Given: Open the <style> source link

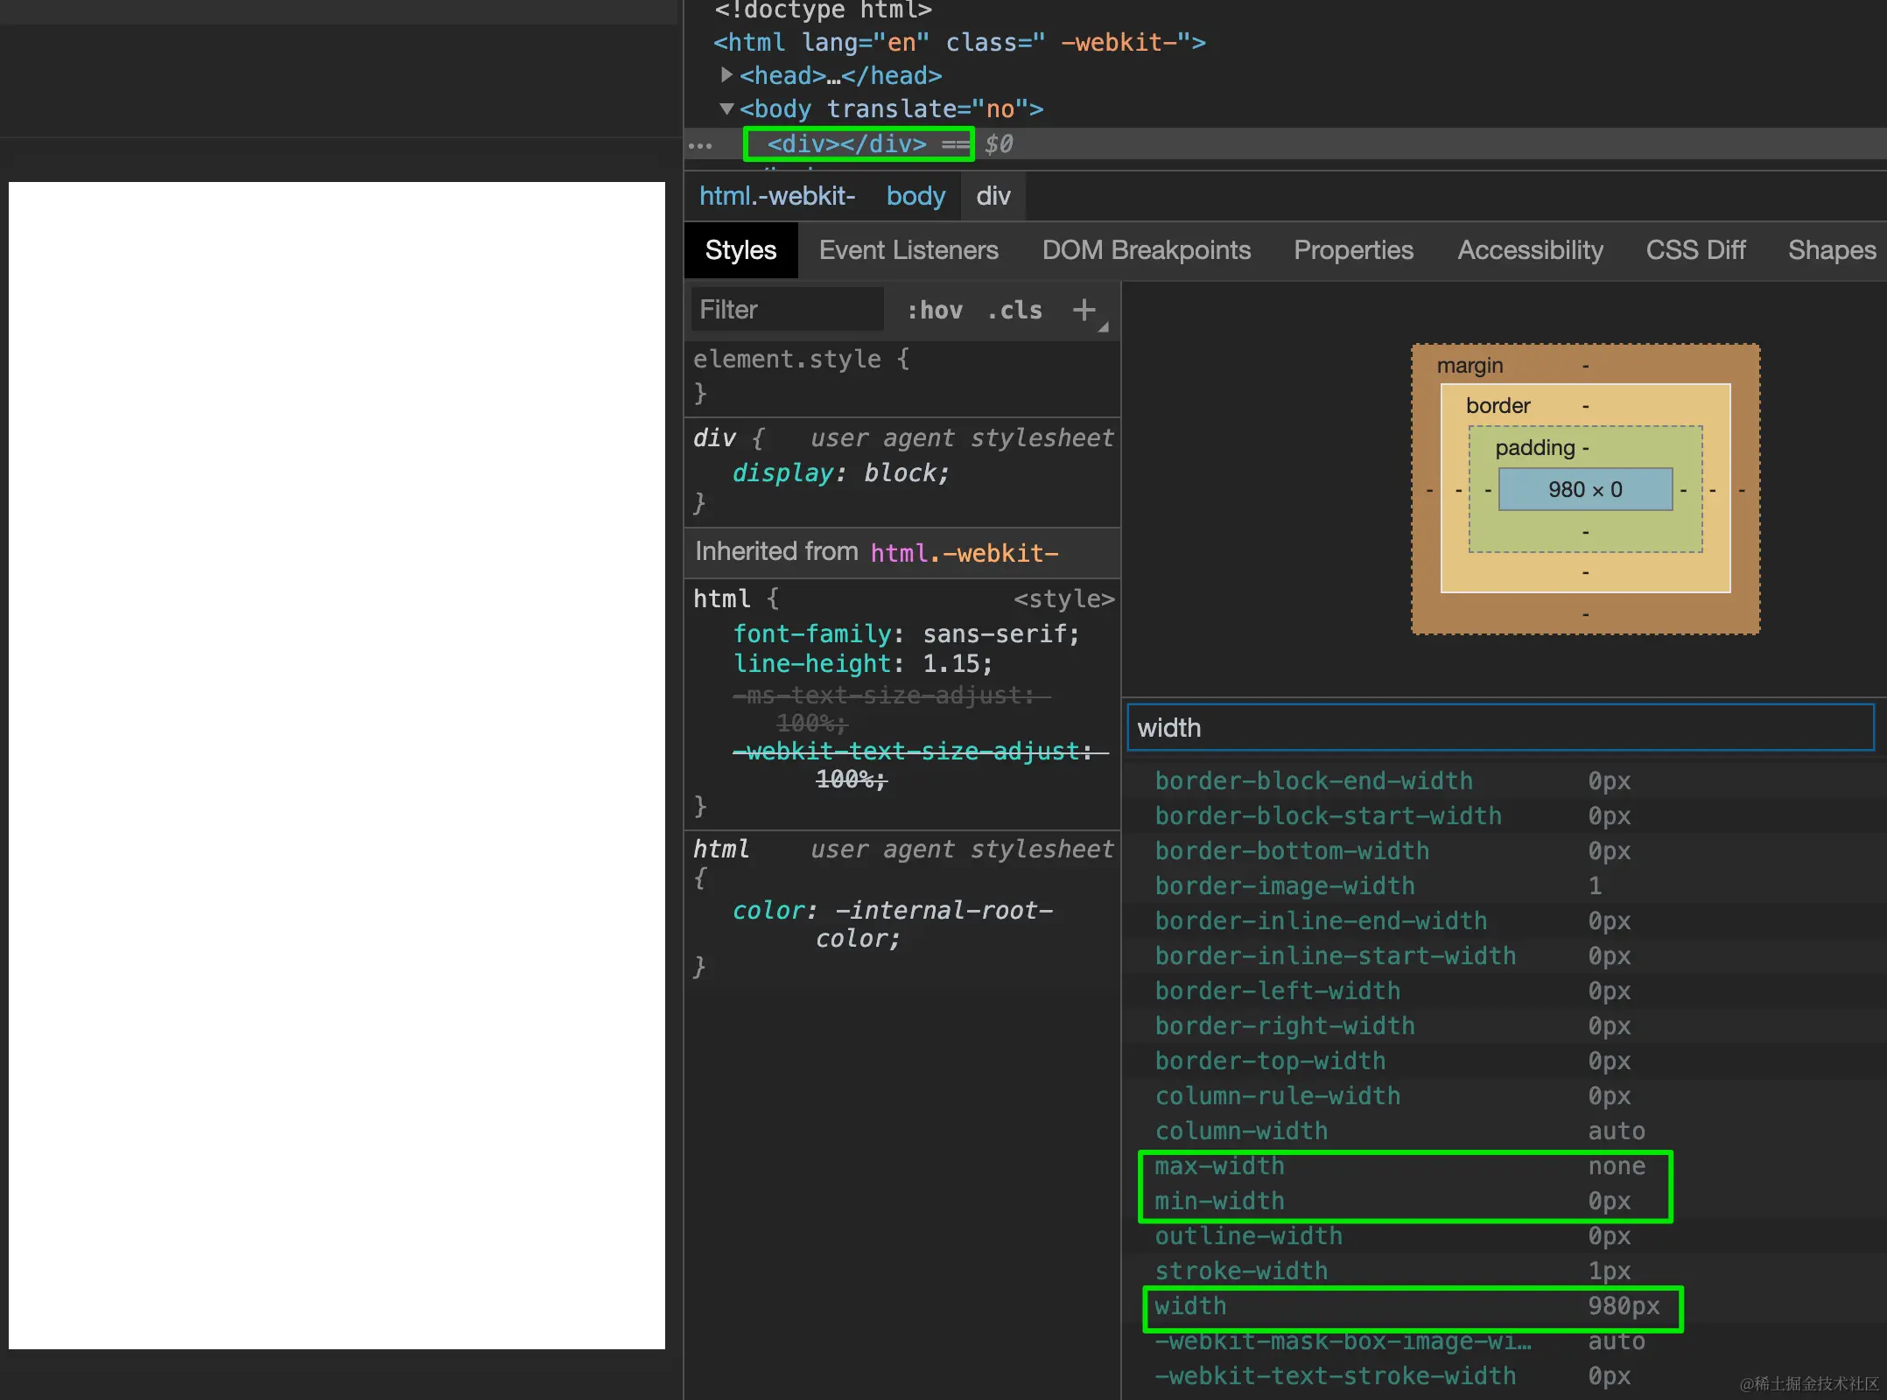Looking at the screenshot, I should pos(1063,599).
